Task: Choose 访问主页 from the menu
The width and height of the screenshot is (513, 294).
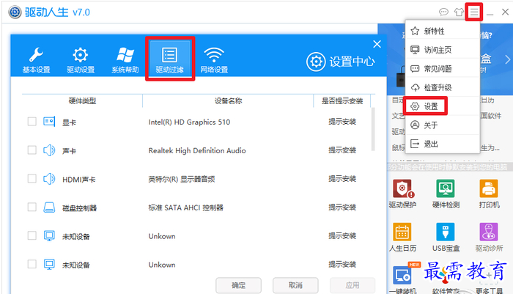Action: point(442,50)
